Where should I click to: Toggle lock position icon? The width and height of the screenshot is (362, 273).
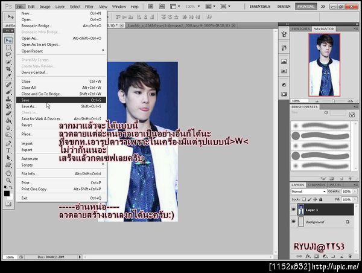click(x=315, y=199)
